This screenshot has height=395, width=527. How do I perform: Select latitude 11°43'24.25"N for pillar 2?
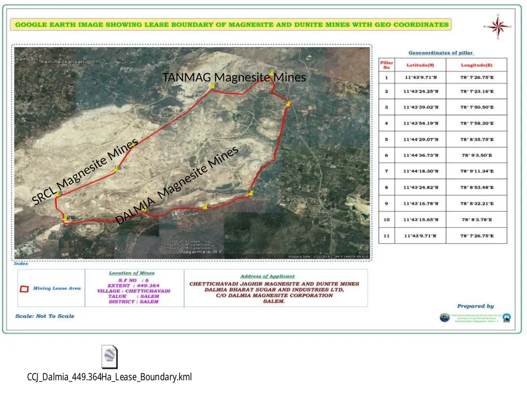pos(420,92)
